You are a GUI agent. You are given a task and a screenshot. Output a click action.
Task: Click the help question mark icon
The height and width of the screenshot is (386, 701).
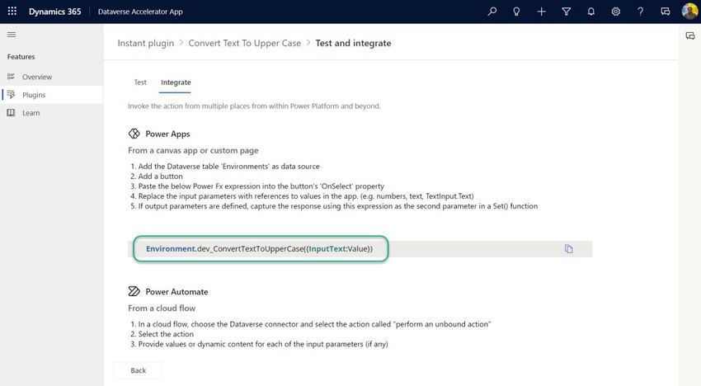coord(640,12)
